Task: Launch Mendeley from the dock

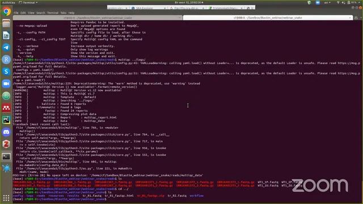Action: point(6,108)
